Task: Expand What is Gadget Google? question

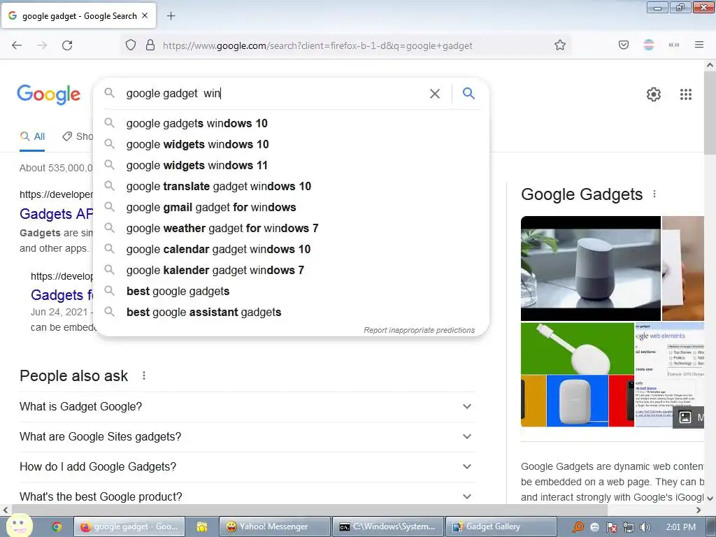Action: pyautogui.click(x=248, y=406)
